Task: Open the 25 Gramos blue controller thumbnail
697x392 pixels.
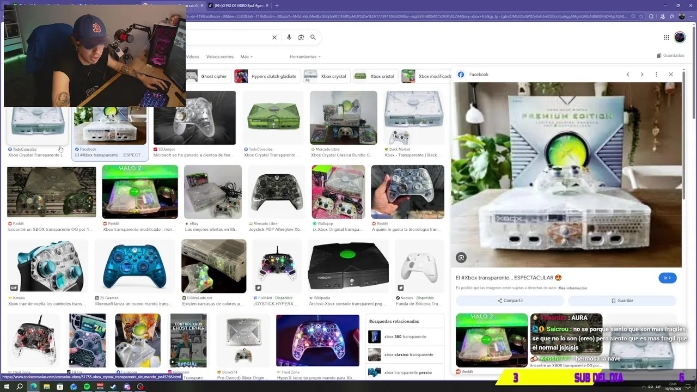Action: (134, 266)
